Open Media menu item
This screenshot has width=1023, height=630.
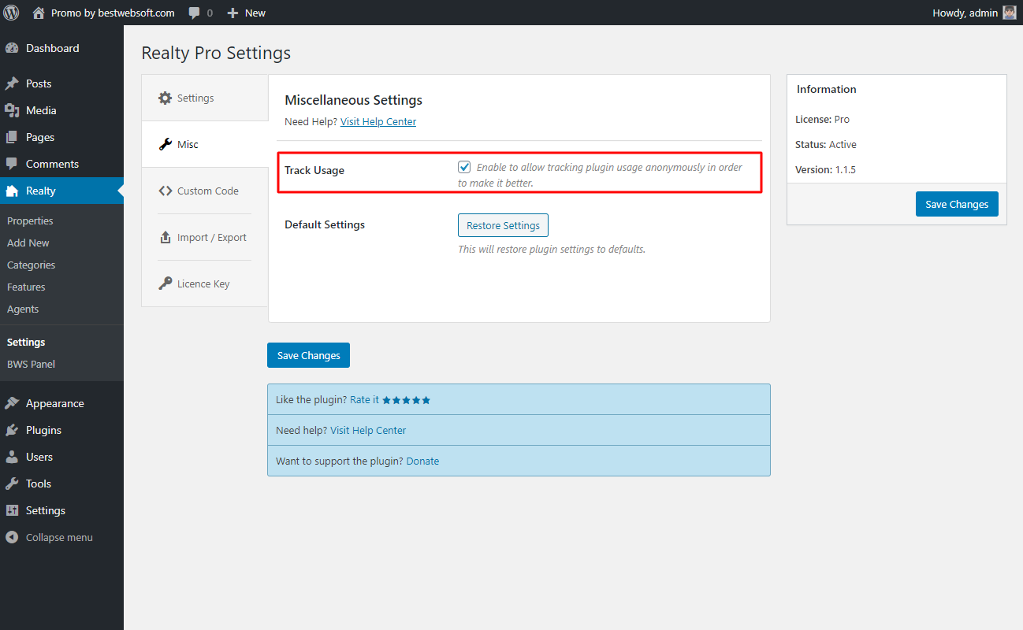click(61, 110)
